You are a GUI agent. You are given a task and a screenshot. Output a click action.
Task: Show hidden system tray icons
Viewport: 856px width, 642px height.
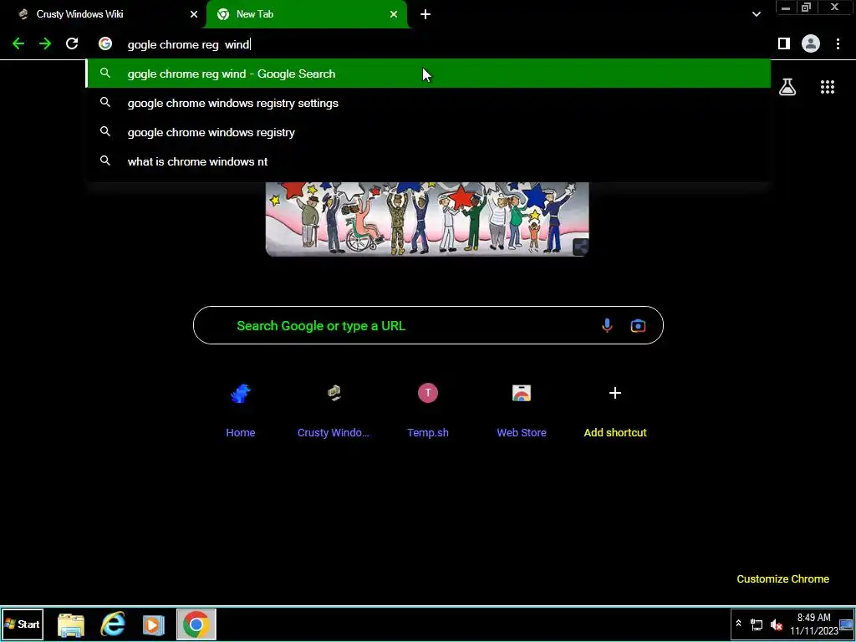[738, 624]
